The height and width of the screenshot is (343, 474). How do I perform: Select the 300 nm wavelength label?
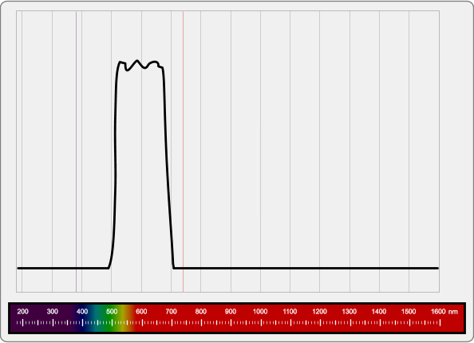coord(53,312)
